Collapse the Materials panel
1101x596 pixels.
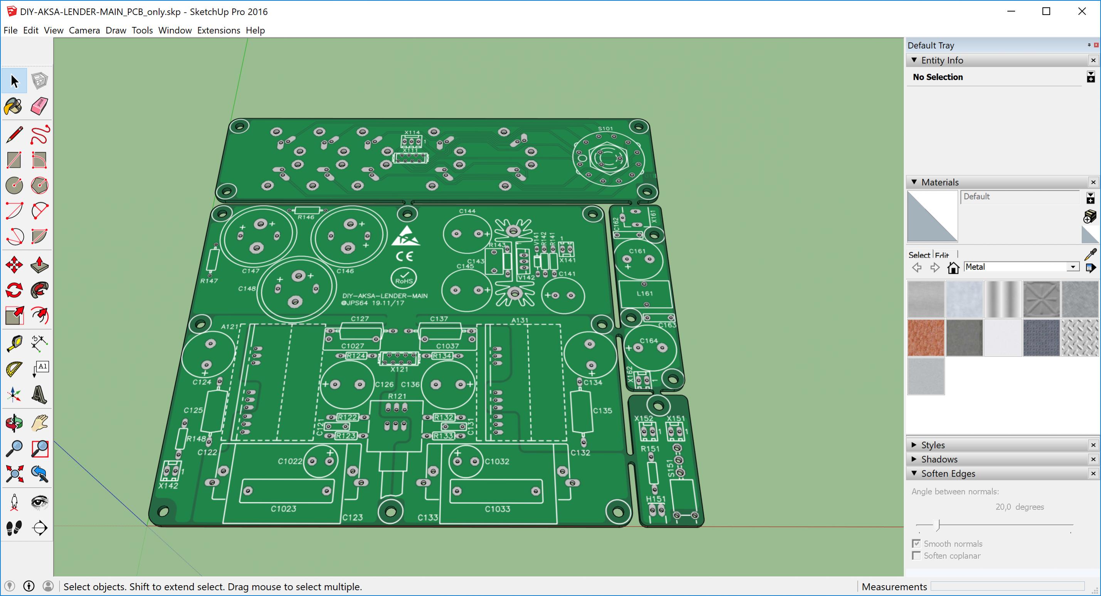[914, 182]
